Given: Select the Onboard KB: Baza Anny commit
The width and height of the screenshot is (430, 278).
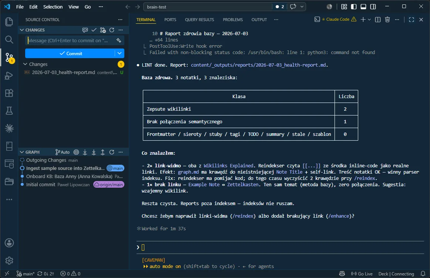Looking at the screenshot, I should pyautogui.click(x=74, y=176).
